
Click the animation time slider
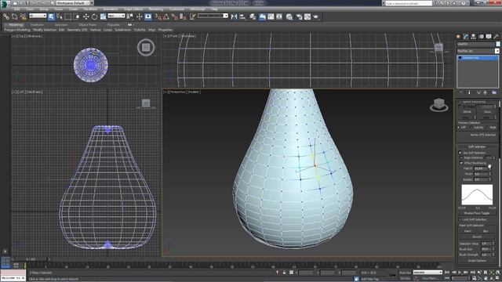coord(31,259)
